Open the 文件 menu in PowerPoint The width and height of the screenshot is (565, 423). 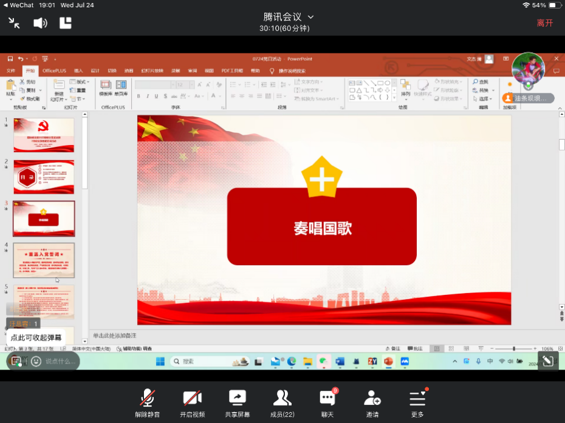(11, 70)
